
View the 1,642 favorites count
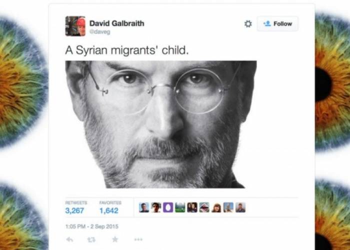point(108,210)
